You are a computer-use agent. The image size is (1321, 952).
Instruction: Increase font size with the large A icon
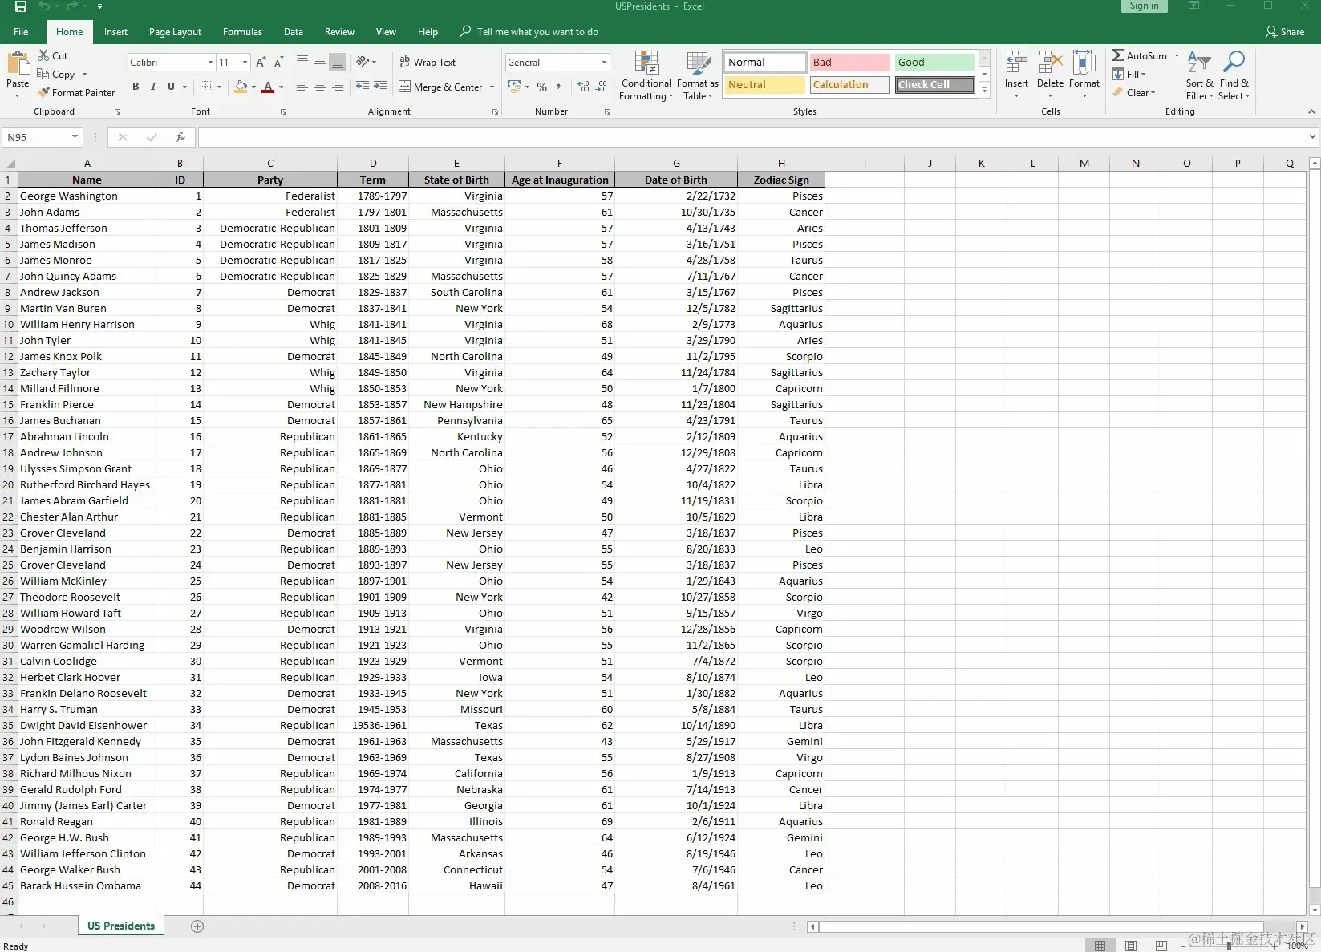tap(261, 62)
